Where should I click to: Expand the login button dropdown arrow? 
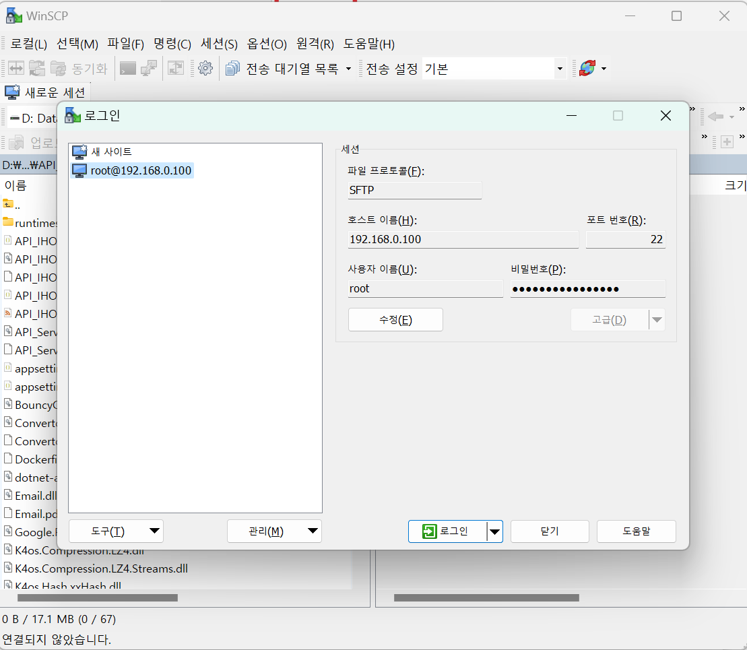[x=495, y=531]
